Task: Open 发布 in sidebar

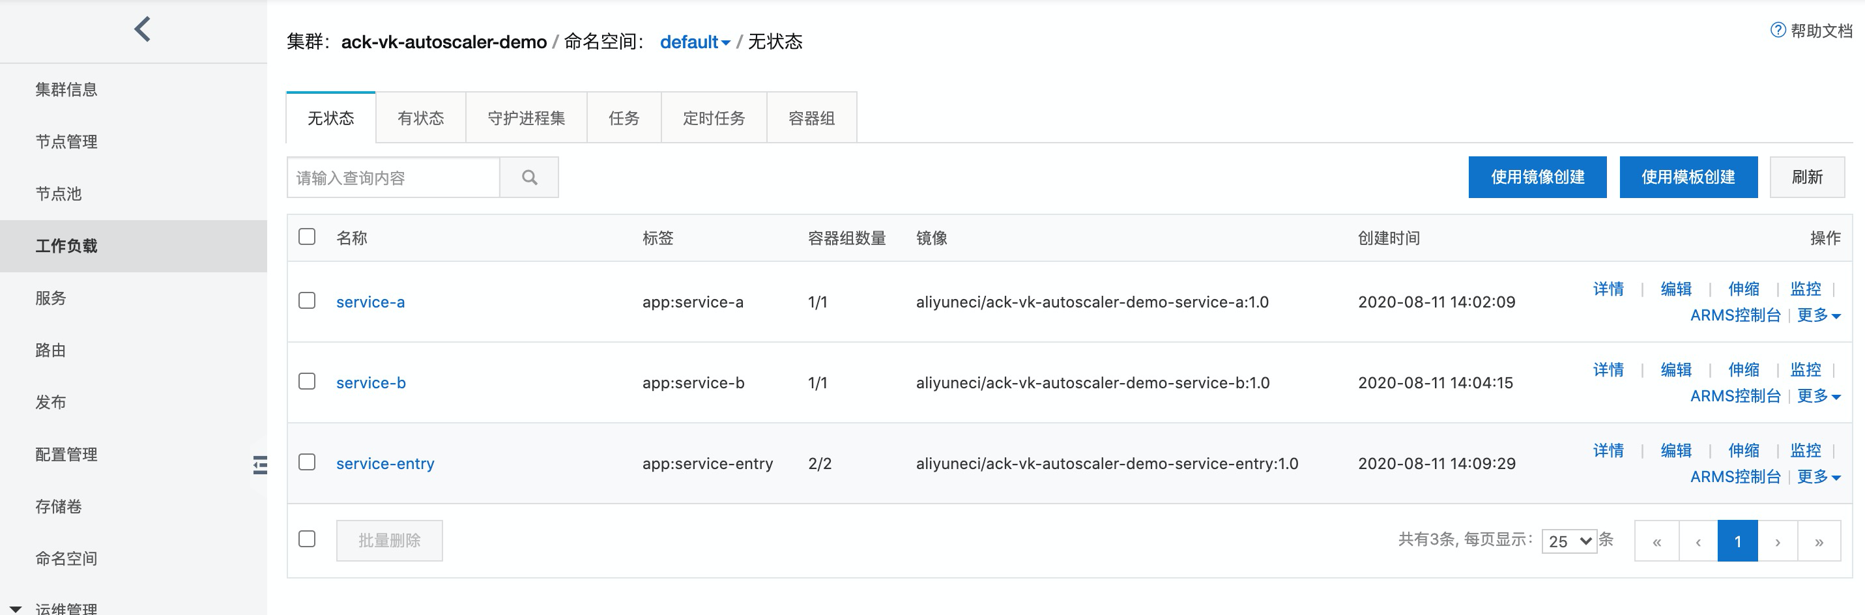Action: pyautogui.click(x=51, y=402)
